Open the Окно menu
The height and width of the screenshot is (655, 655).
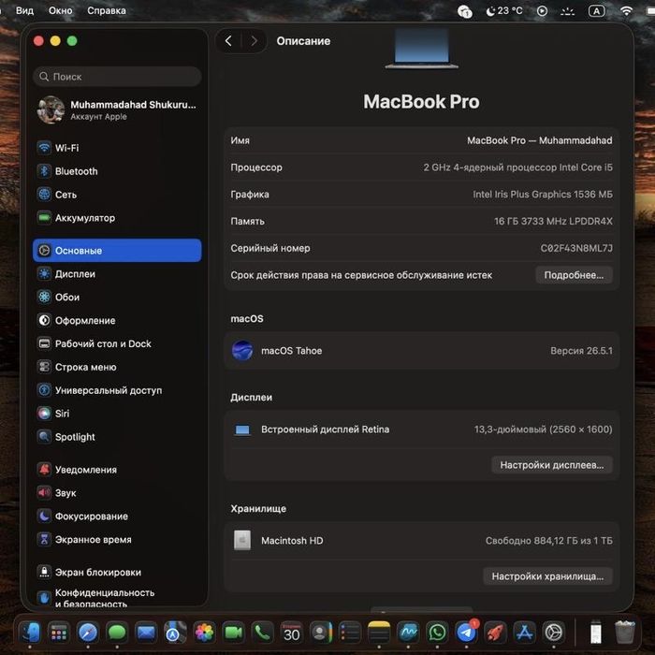point(60,10)
